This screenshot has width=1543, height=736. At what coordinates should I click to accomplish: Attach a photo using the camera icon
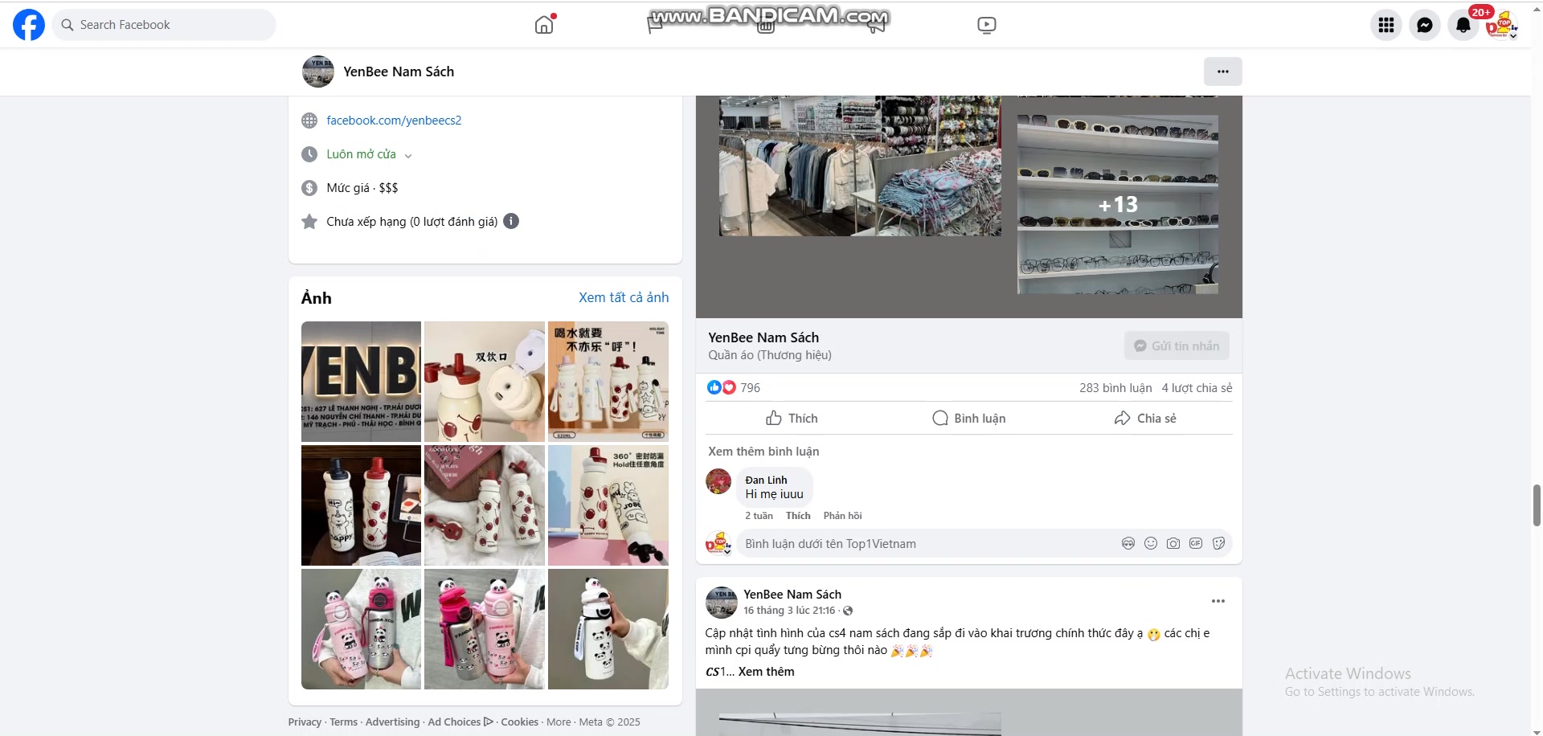click(x=1173, y=543)
